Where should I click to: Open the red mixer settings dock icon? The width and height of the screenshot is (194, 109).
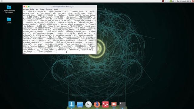(105, 104)
